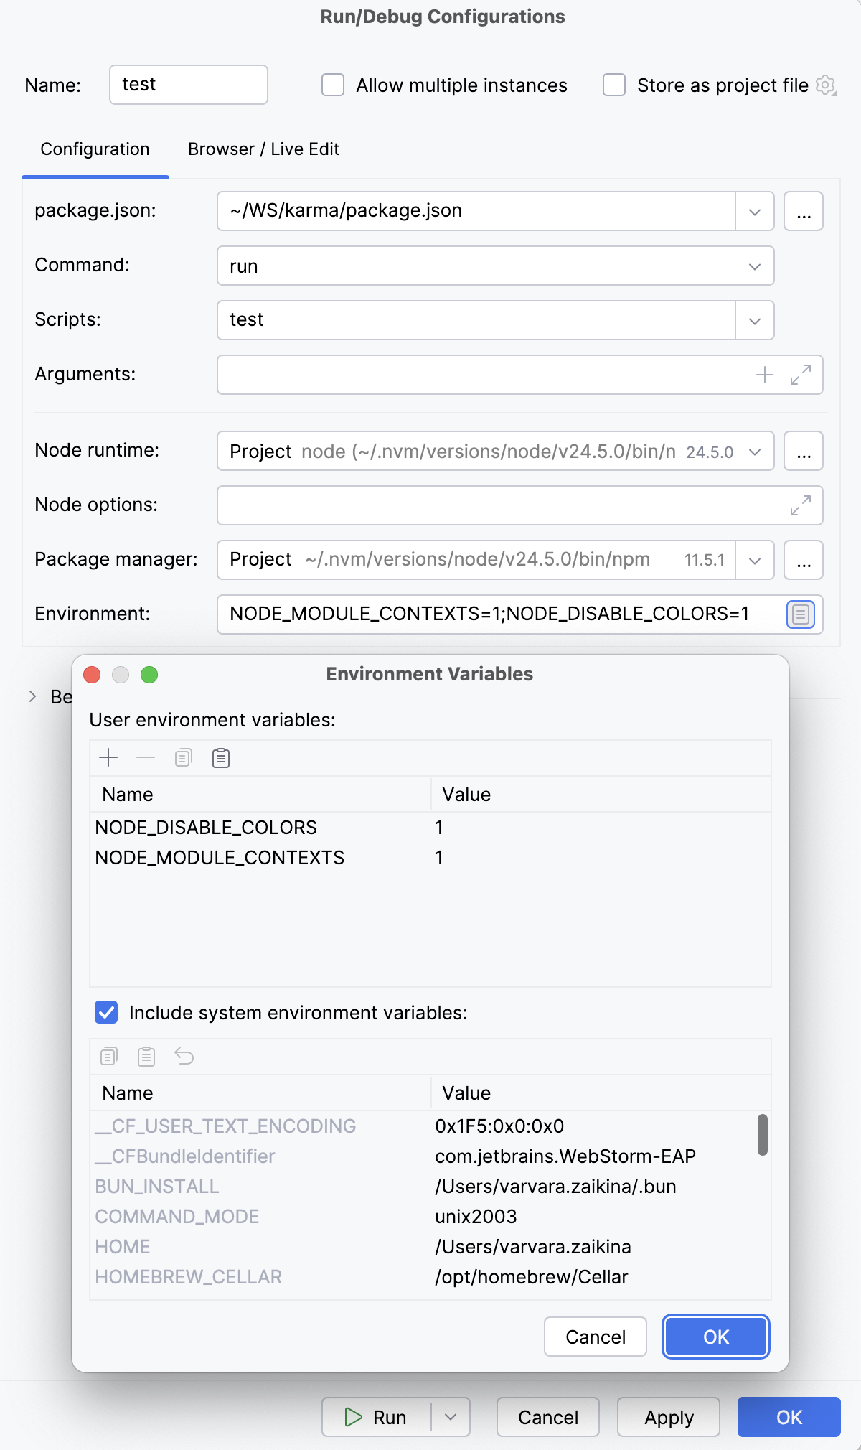Paste into the system environment variables table
861x1450 pixels.
point(146,1056)
